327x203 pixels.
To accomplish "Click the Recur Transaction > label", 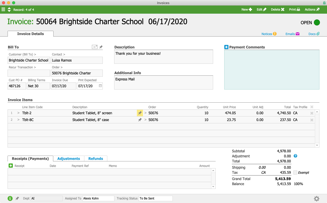I will pyautogui.click(x=22, y=67).
